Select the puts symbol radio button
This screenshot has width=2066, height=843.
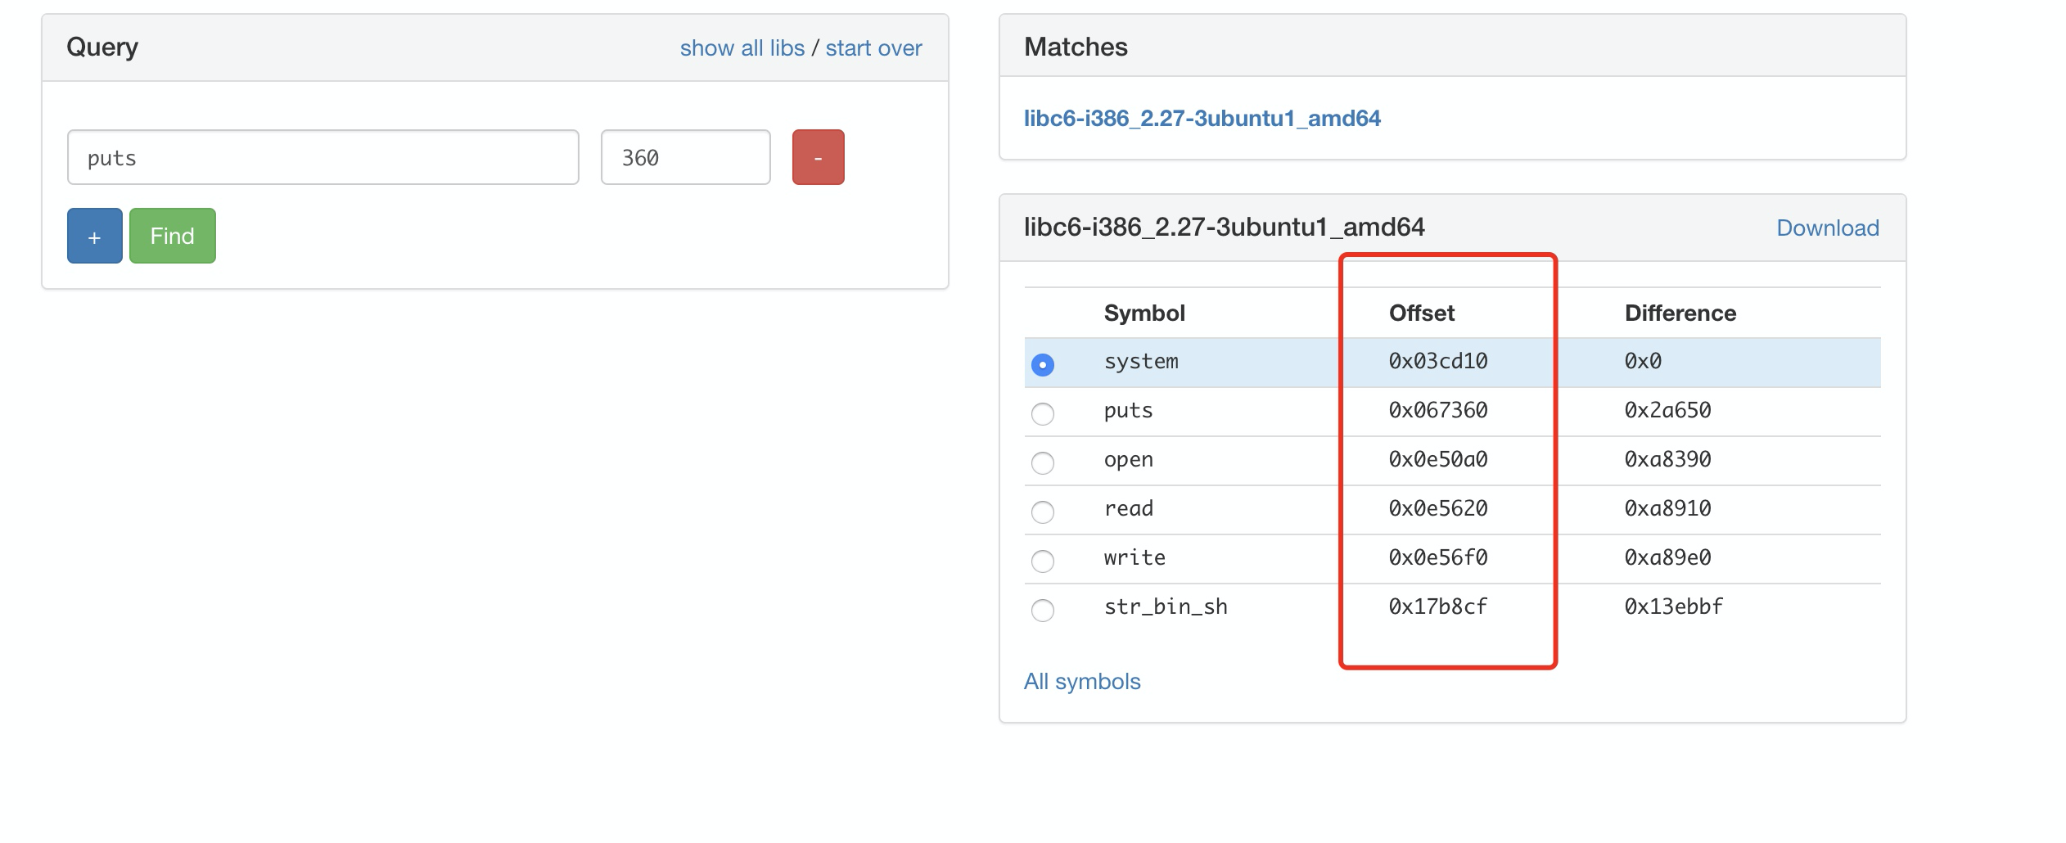tap(1043, 413)
